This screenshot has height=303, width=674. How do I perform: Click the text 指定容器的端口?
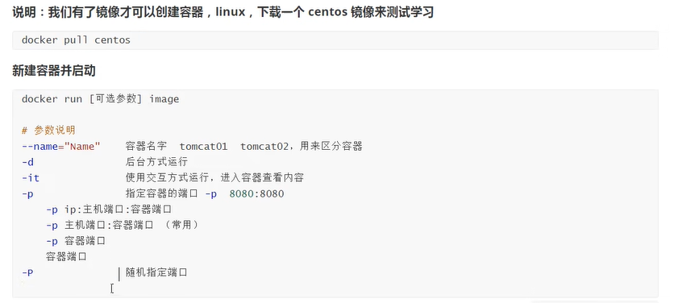tap(161, 194)
